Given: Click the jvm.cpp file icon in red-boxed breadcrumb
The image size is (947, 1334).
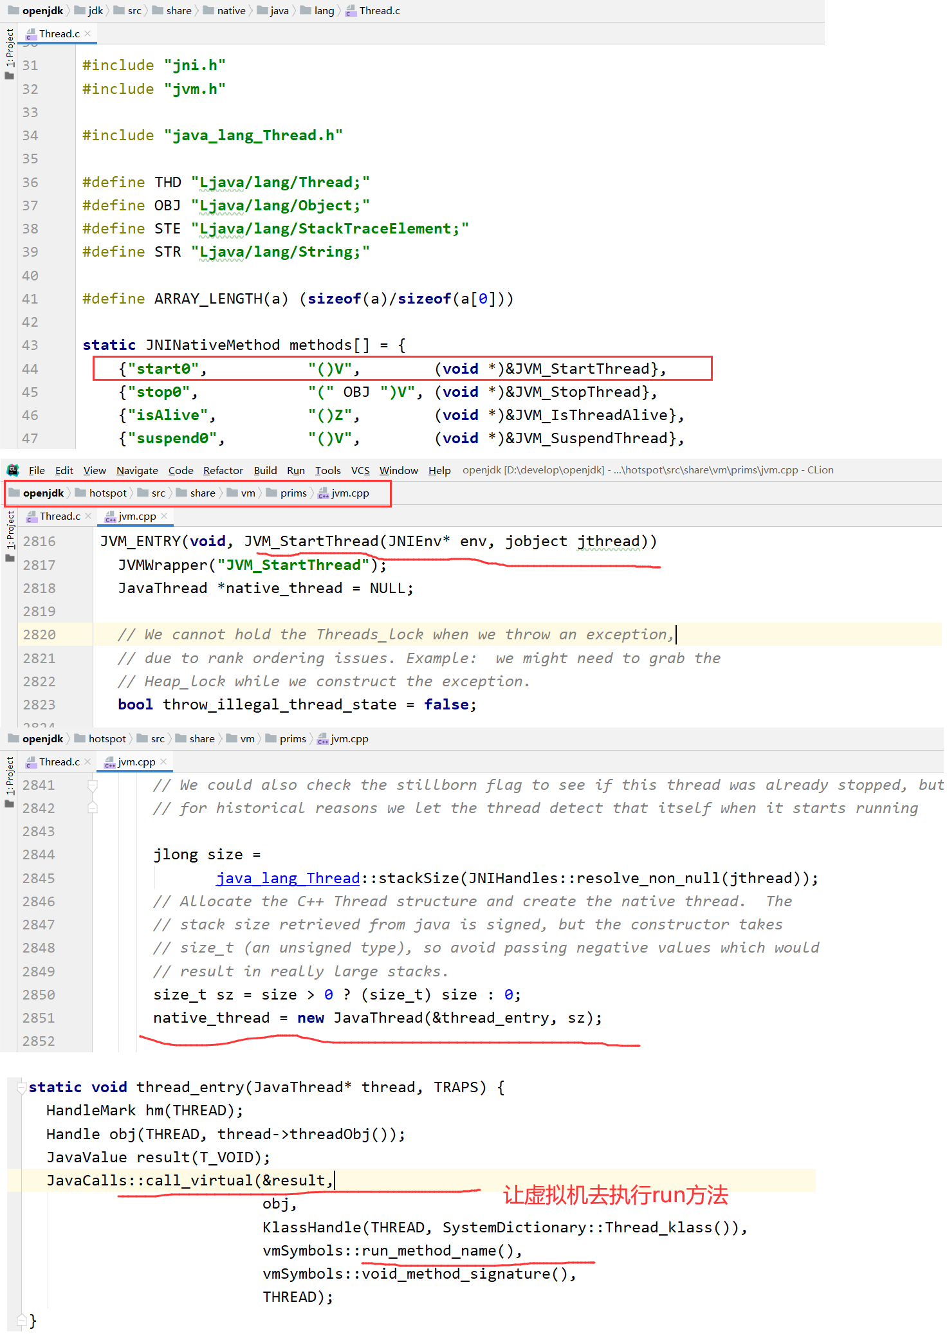Looking at the screenshot, I should (323, 493).
